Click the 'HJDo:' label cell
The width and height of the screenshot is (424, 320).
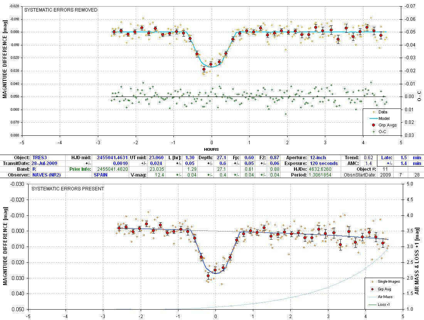click(x=300, y=169)
